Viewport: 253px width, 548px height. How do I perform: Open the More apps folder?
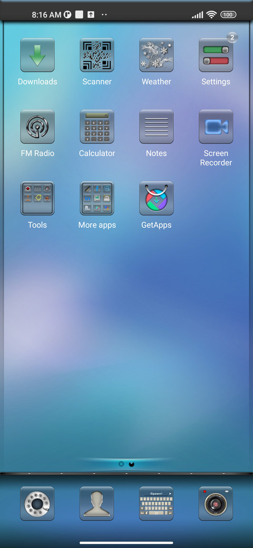click(x=97, y=198)
